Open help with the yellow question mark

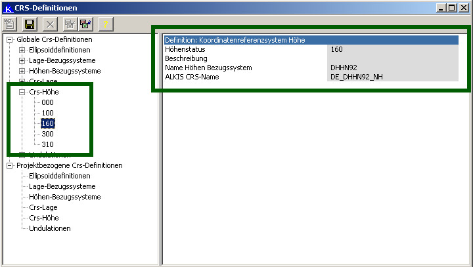pyautogui.click(x=106, y=24)
